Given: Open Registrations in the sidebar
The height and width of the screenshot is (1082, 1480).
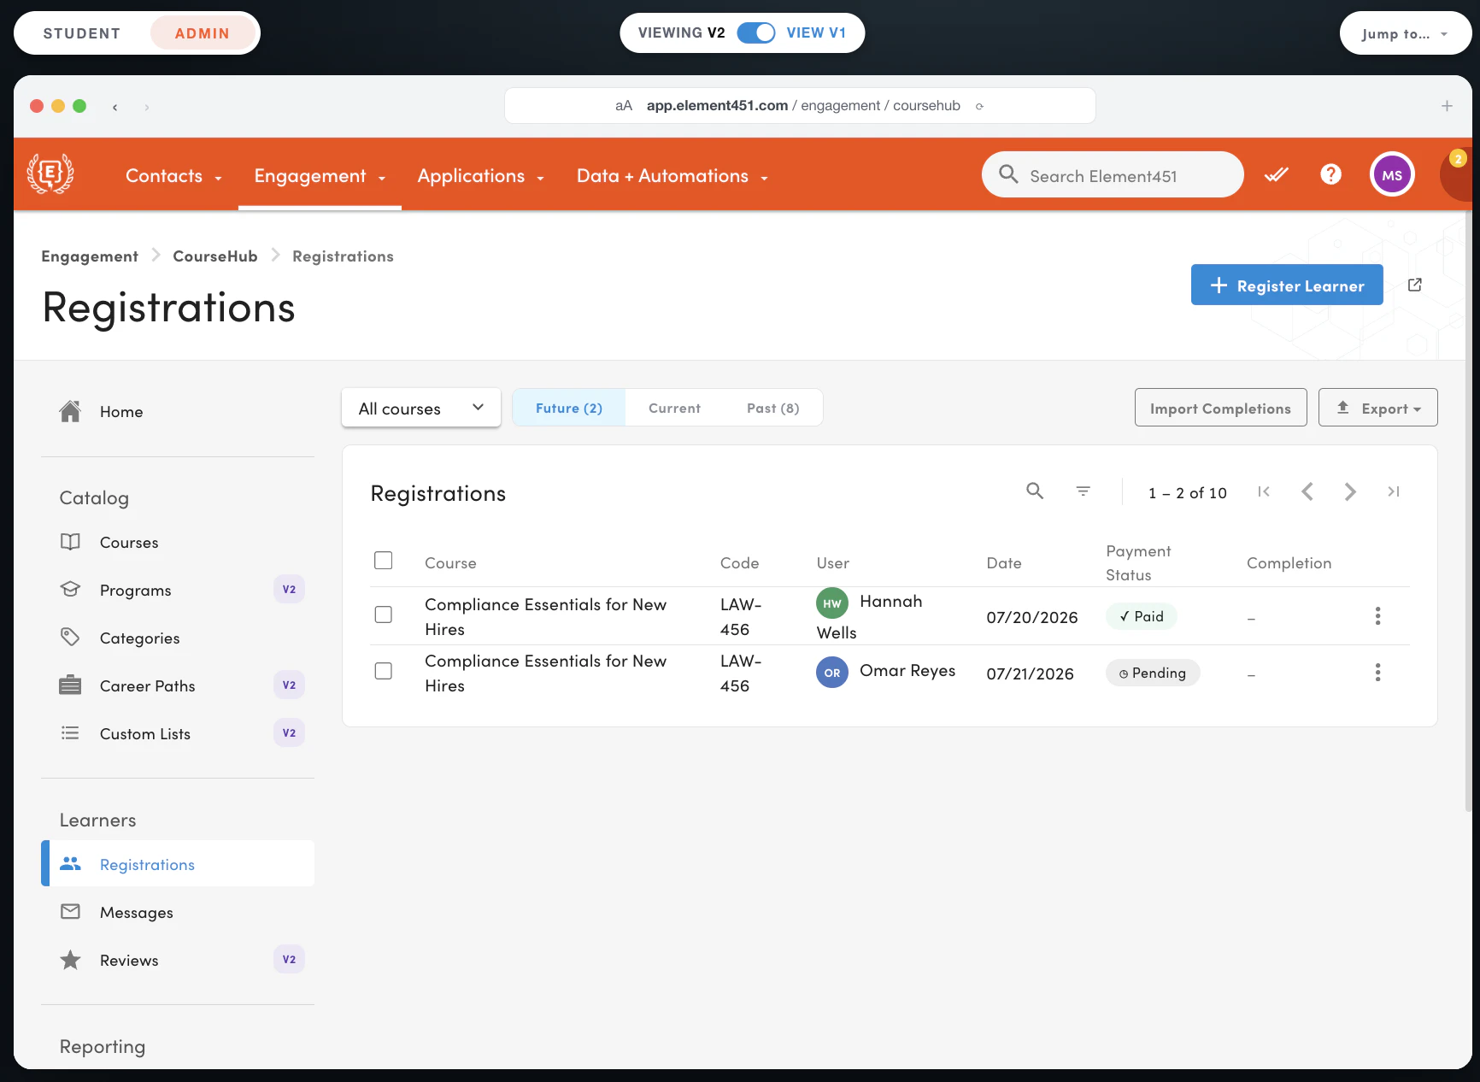Looking at the screenshot, I should pyautogui.click(x=178, y=864).
